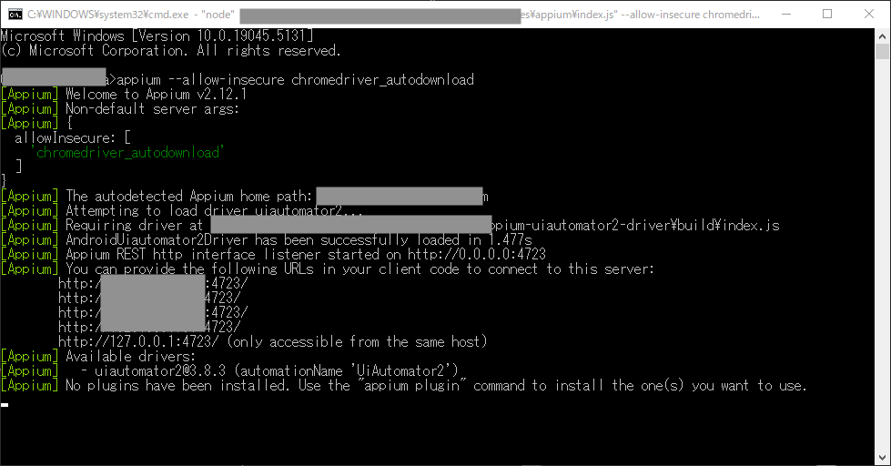Click the 'uiautomator2@3.8.3' driver entry
The width and height of the screenshot is (891, 466).
point(160,371)
